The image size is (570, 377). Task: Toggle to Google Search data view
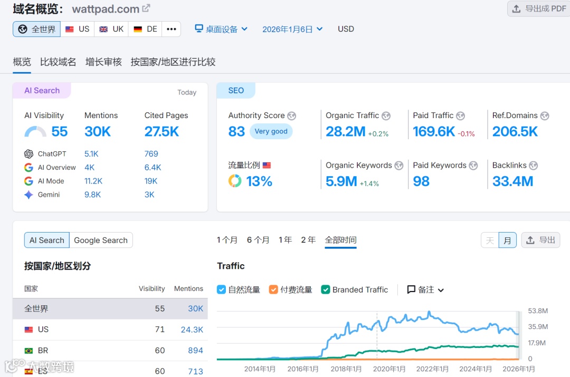[101, 240]
